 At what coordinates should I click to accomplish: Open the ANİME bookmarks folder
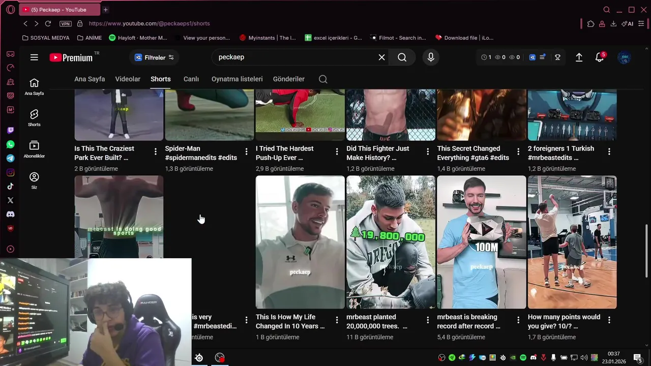click(x=90, y=38)
